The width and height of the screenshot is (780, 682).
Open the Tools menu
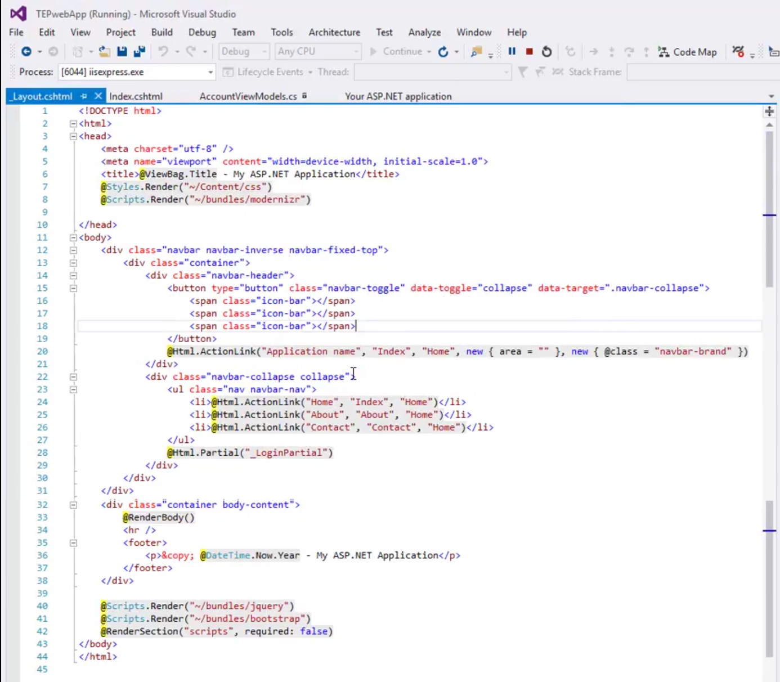pyautogui.click(x=281, y=32)
